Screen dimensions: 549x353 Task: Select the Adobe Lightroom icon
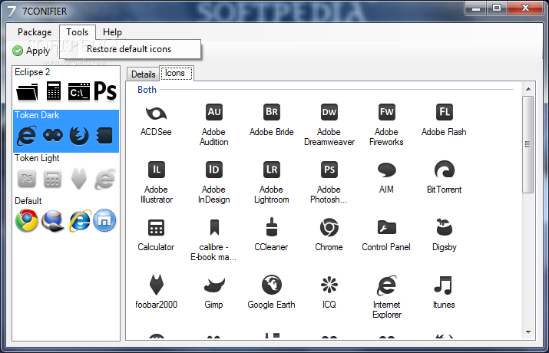tap(271, 170)
